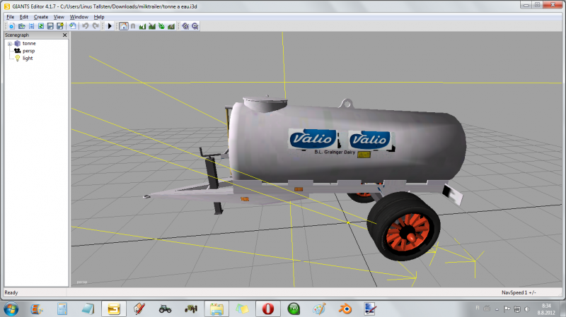Screen dimensions: 566x317
Task: Open the Calculator taskbar icon
Action: pyautogui.click(x=62, y=309)
